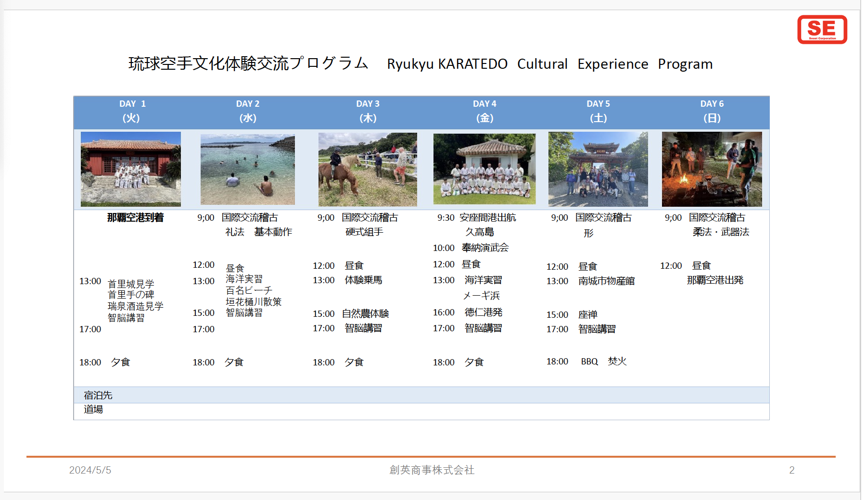866x500 pixels.
Task: Select the Day 4 karate group photo
Action: click(x=484, y=169)
